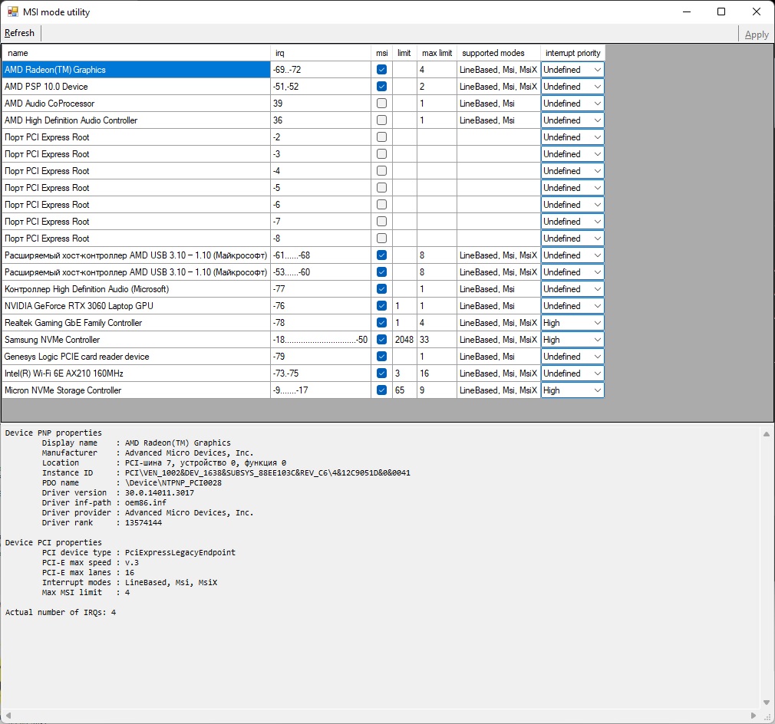Minimize the MSI mode utility window
Viewport: 775px width, 724px height.
pyautogui.click(x=687, y=12)
